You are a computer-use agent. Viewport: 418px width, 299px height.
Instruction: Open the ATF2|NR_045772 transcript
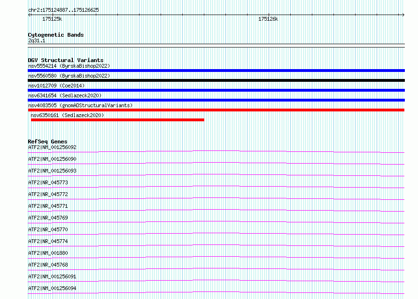48,194
